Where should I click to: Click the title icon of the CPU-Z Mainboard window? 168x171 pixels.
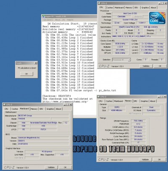[x=4, y=105]
